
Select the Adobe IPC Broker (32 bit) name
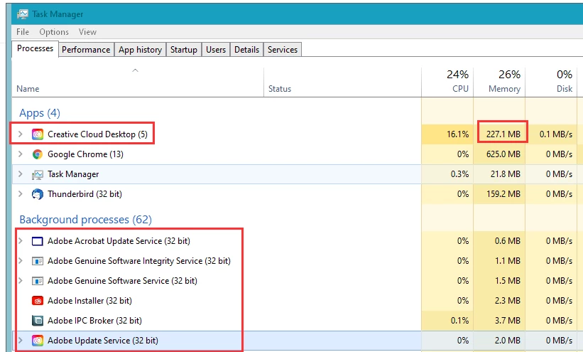pos(94,320)
